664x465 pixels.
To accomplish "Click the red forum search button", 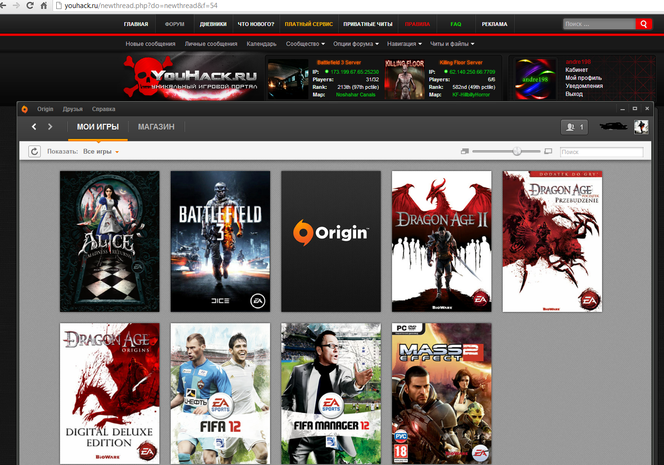I will coord(644,24).
